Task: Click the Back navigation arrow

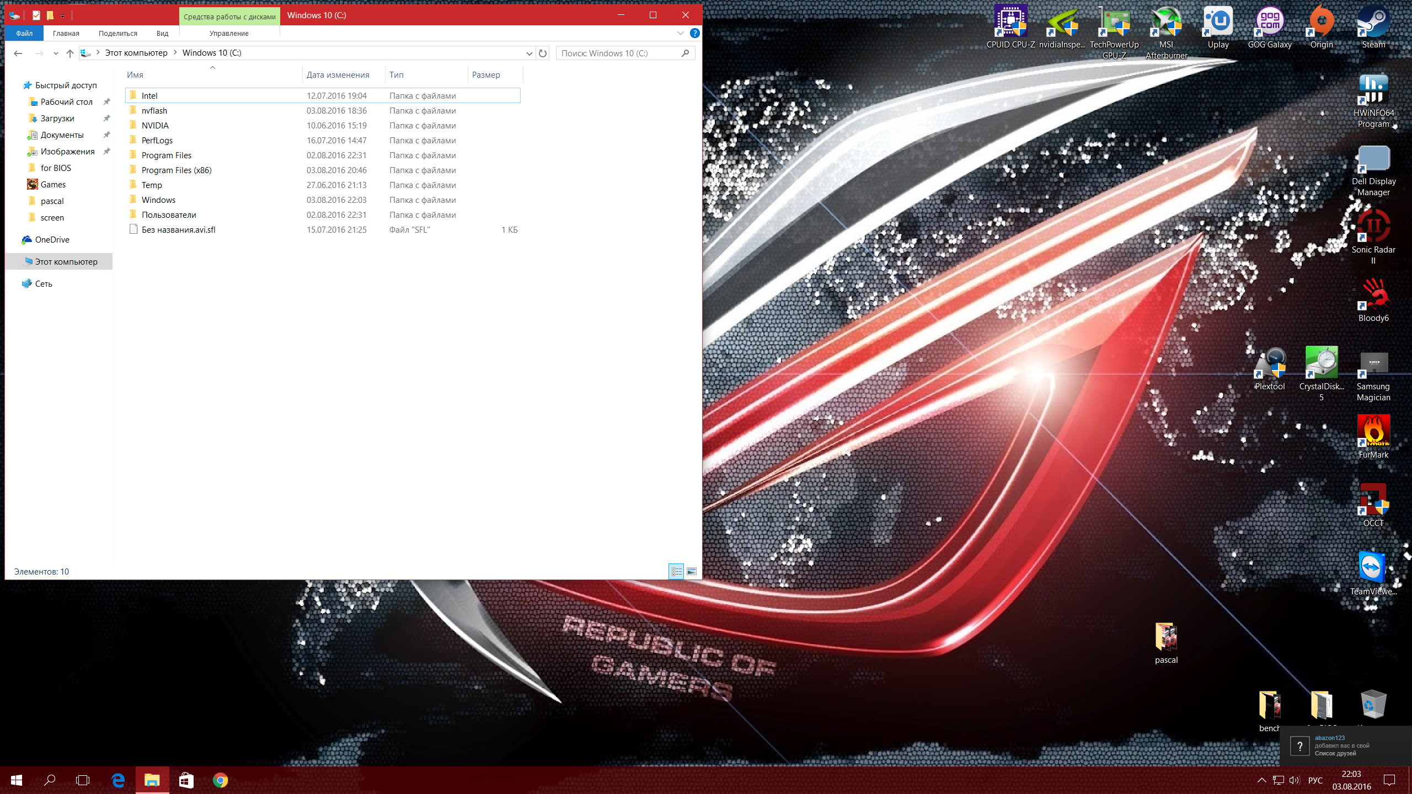Action: [x=18, y=53]
